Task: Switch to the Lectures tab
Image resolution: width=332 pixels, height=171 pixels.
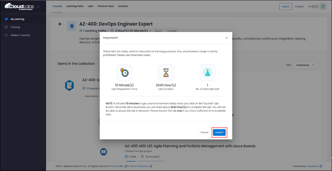Action: click(123, 6)
